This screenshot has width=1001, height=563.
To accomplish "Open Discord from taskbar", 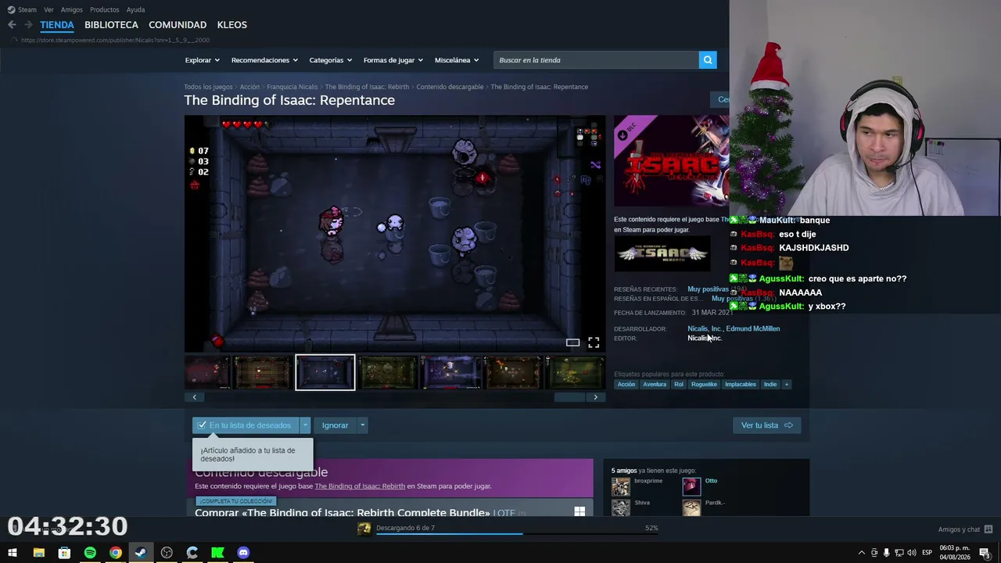I will [x=243, y=553].
